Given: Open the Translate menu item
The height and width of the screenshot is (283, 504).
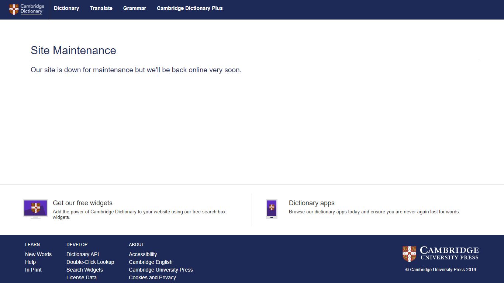Looking at the screenshot, I should click(101, 8).
